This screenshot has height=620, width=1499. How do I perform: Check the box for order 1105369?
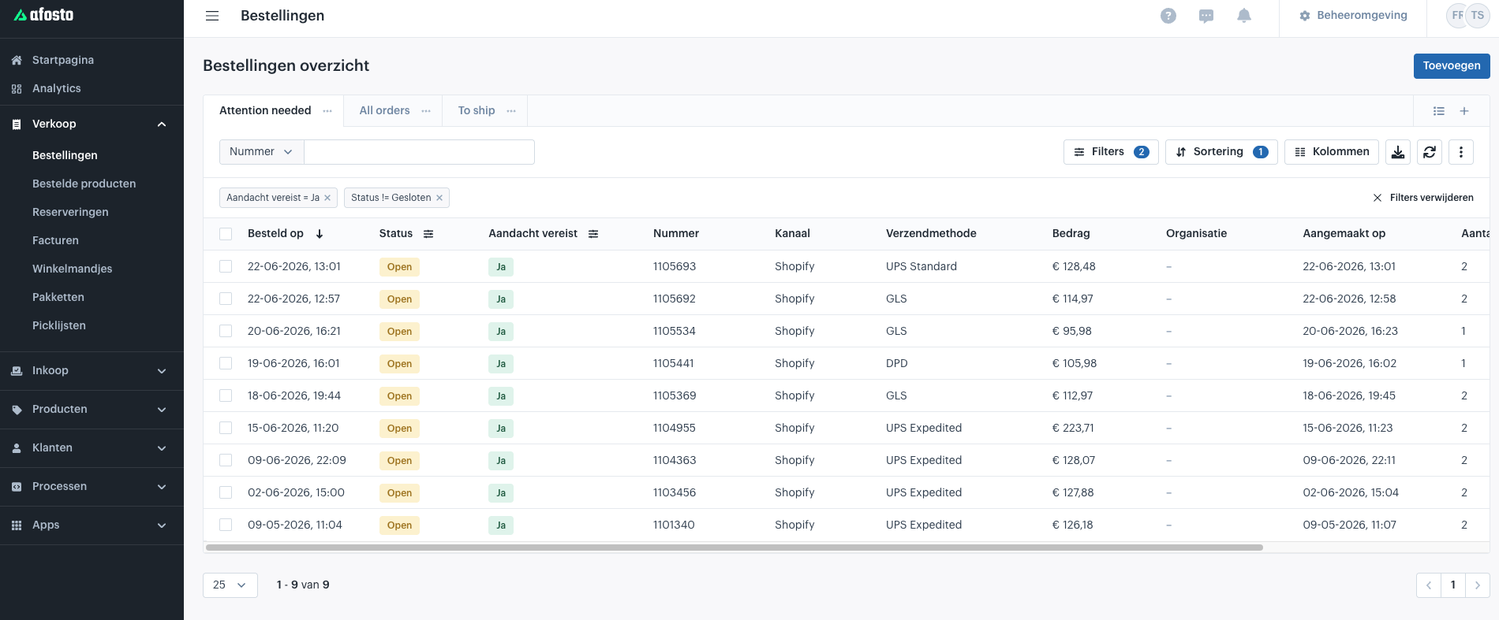[x=226, y=395]
